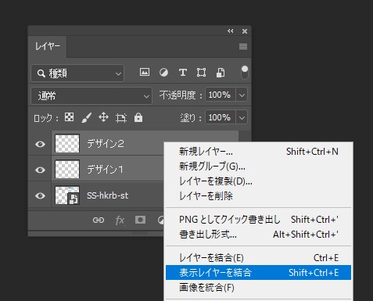
Task: Hide the デザイン2 layer
Action: (40, 144)
